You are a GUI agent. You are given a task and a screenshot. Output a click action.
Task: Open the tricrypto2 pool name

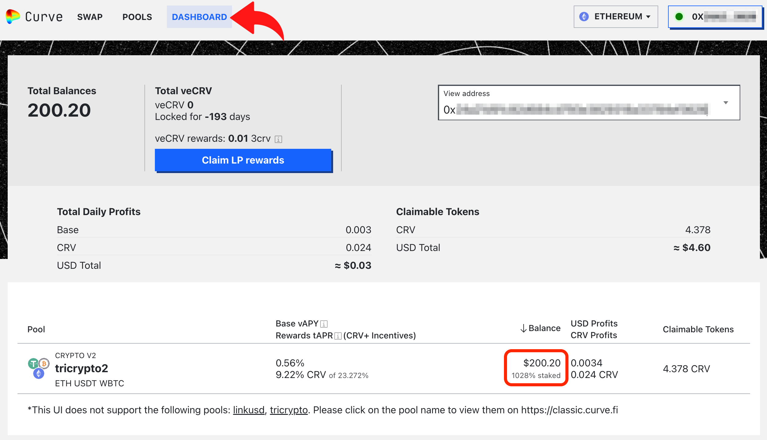click(82, 368)
